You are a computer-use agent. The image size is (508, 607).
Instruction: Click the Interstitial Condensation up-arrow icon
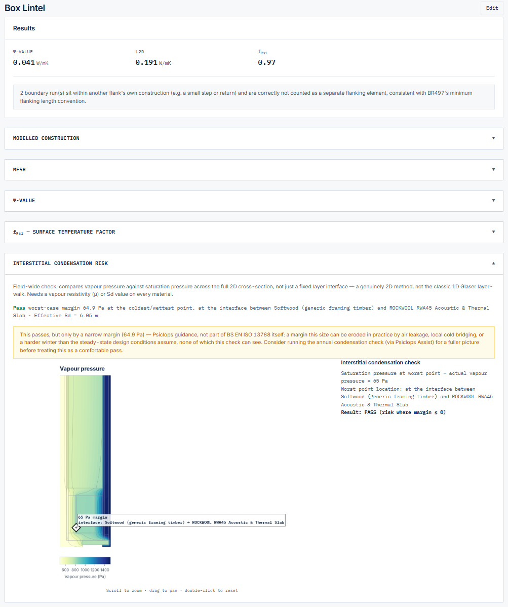pyautogui.click(x=493, y=263)
